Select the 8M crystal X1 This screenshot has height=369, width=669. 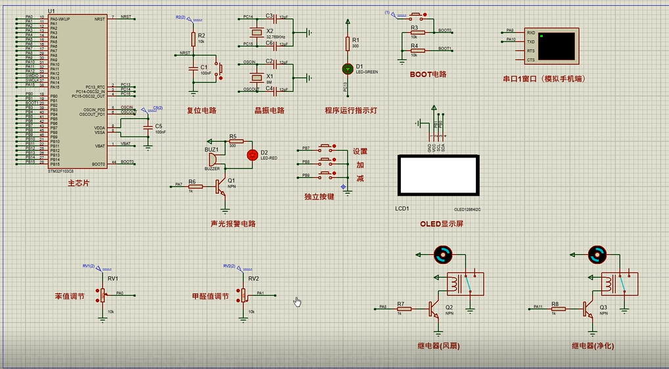coord(256,77)
